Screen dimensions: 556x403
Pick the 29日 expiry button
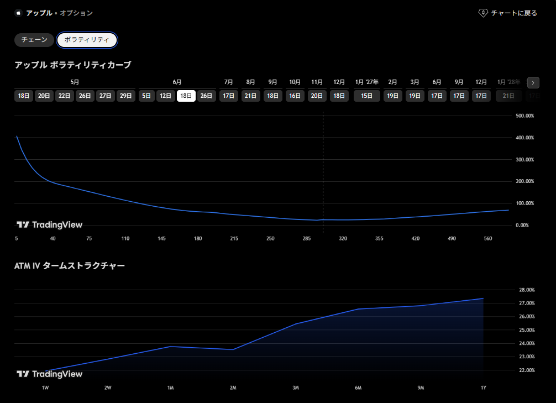[x=126, y=96]
